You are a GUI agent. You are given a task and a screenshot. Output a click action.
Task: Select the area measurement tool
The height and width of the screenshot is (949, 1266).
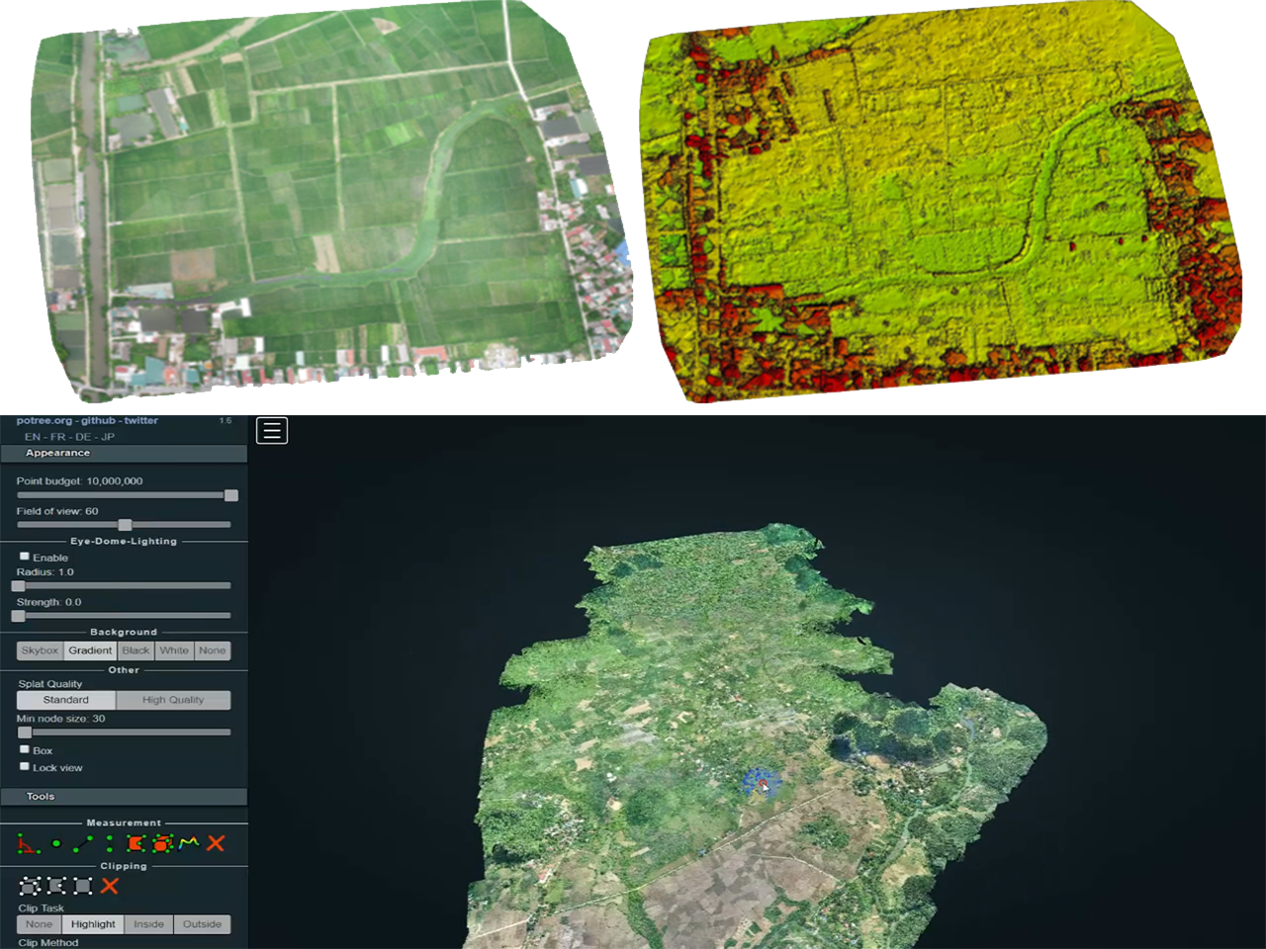coord(136,843)
